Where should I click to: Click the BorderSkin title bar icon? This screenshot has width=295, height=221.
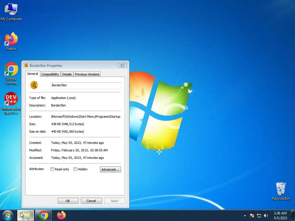click(x=26, y=65)
